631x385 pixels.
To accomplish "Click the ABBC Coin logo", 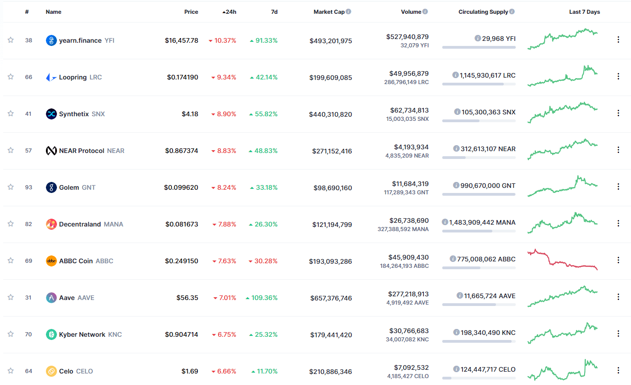I will [51, 261].
